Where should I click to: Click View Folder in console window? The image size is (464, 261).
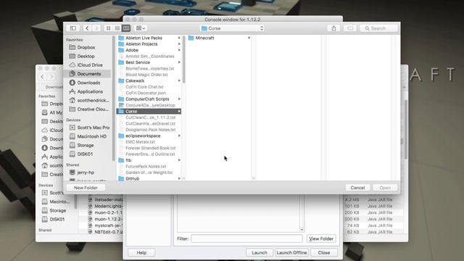[x=321, y=239]
